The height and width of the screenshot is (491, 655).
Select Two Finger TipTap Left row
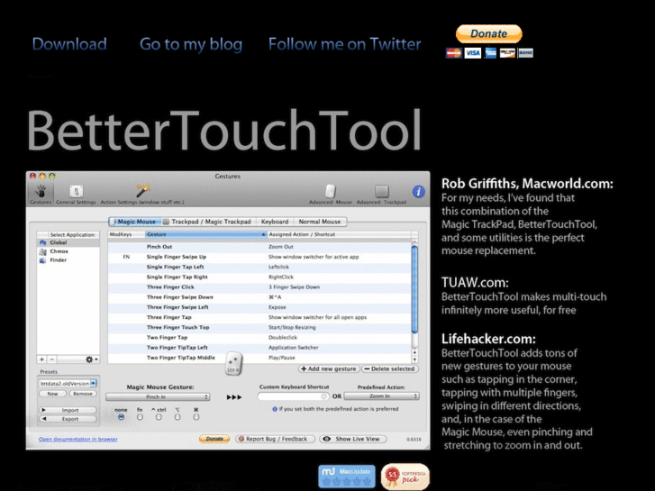pos(259,348)
